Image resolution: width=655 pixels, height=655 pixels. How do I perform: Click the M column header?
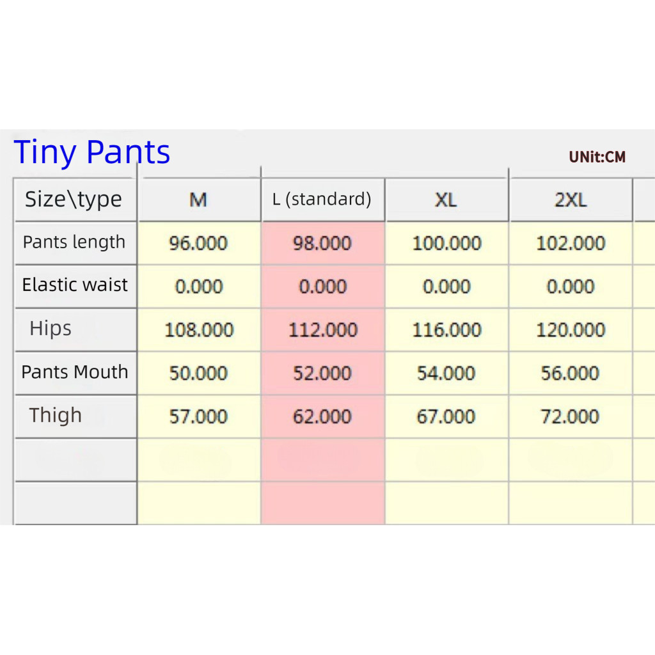(x=198, y=200)
